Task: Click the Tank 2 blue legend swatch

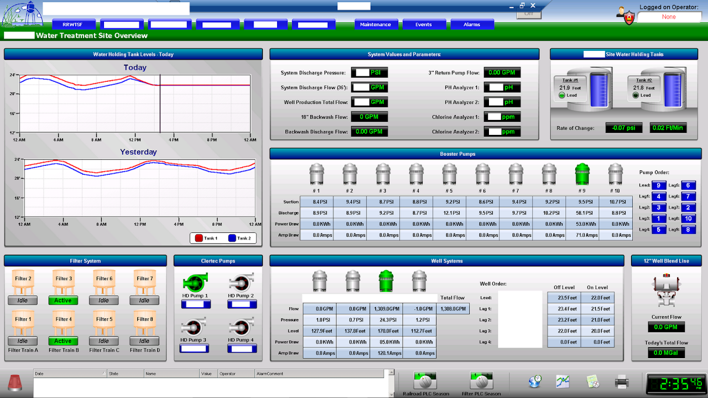Action: point(232,238)
